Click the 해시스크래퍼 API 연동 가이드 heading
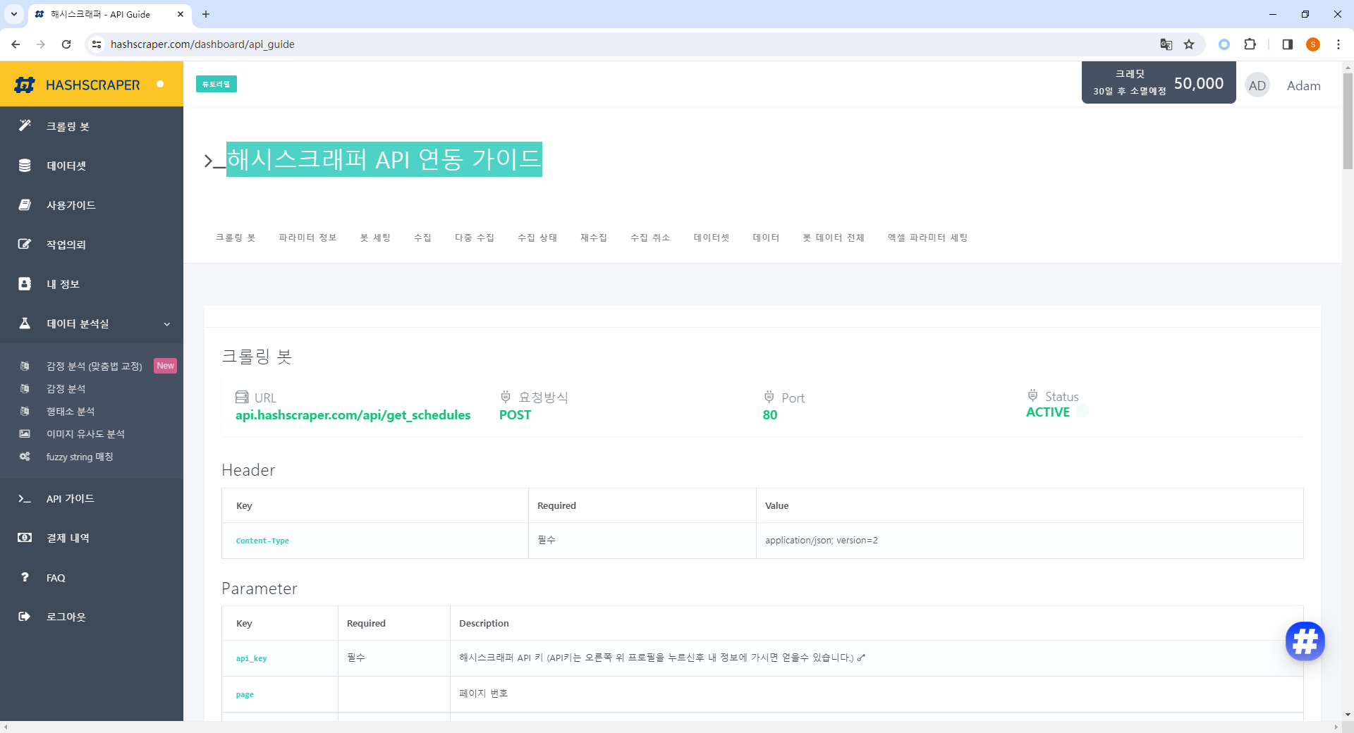 click(384, 159)
